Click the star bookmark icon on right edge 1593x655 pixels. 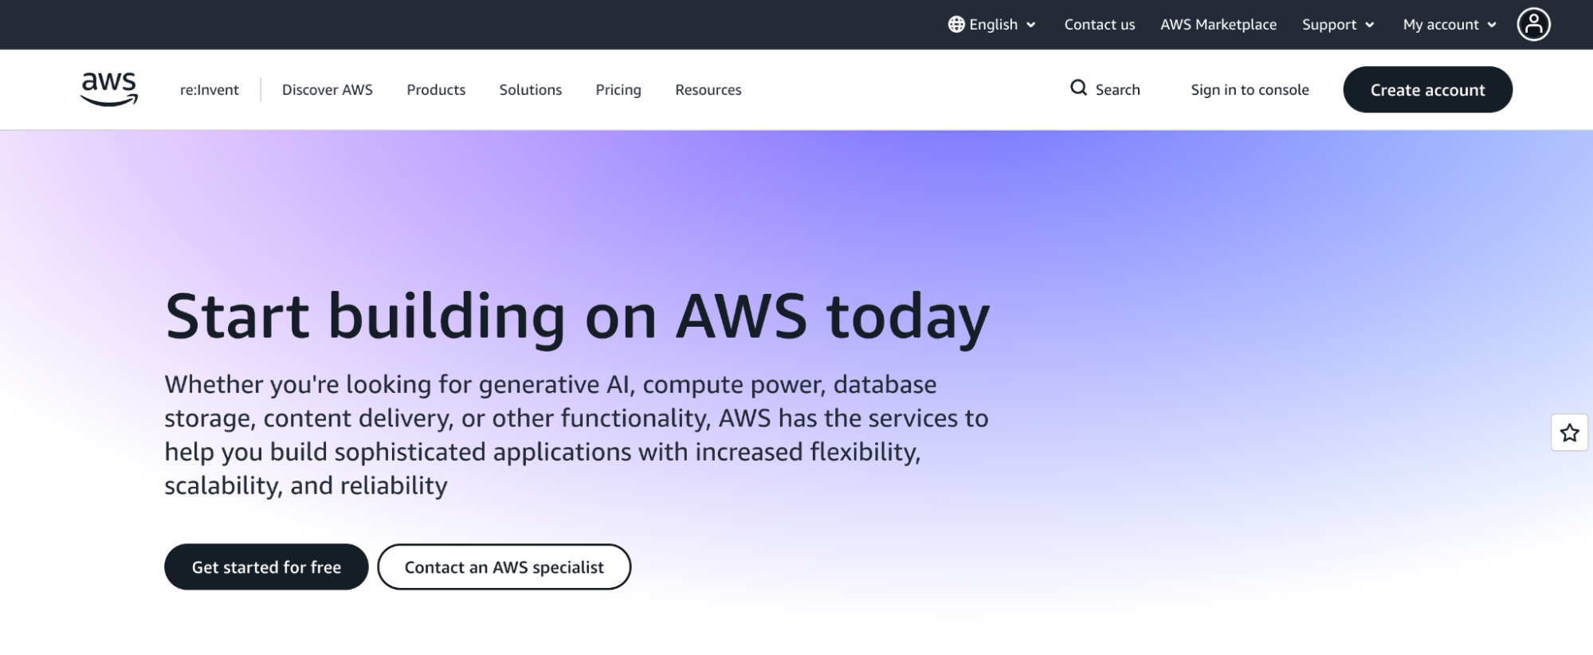coord(1569,433)
